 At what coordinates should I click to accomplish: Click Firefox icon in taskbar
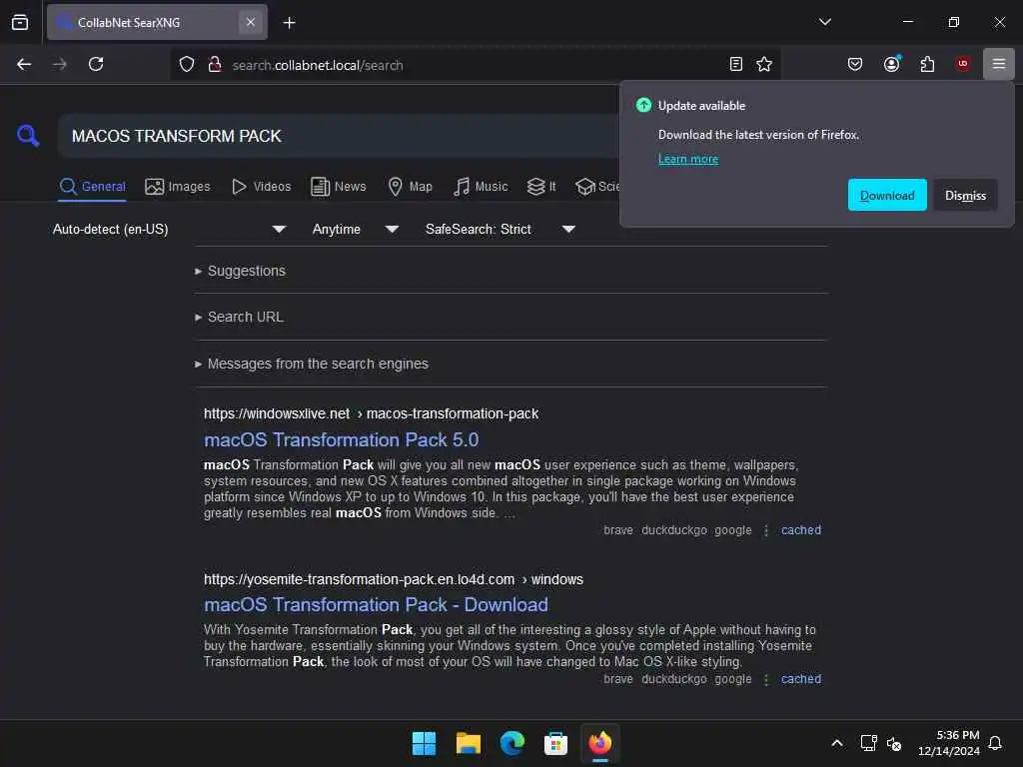coord(599,743)
